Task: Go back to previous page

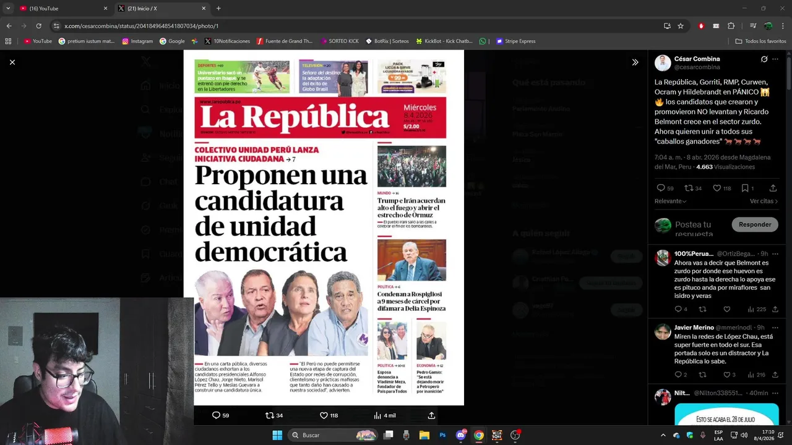Action: (9, 26)
